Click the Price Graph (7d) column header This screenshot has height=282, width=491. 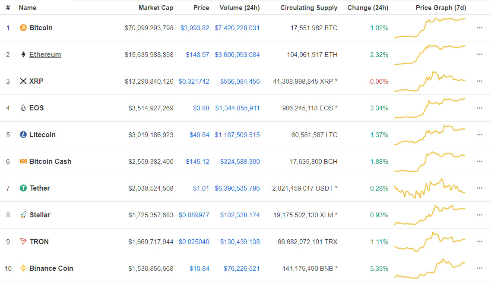click(441, 8)
